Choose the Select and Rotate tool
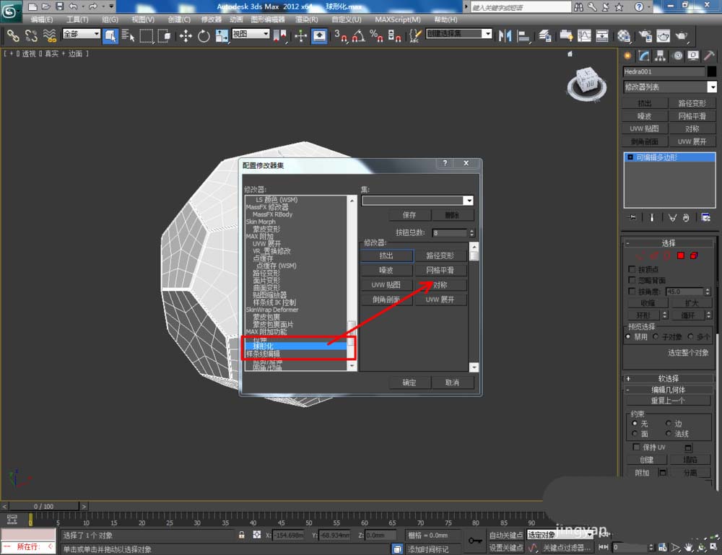This screenshot has width=722, height=555. pyautogui.click(x=204, y=35)
